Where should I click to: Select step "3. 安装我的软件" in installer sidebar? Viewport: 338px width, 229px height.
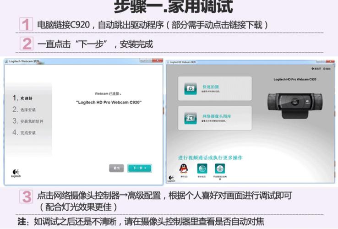[x=28, y=121]
